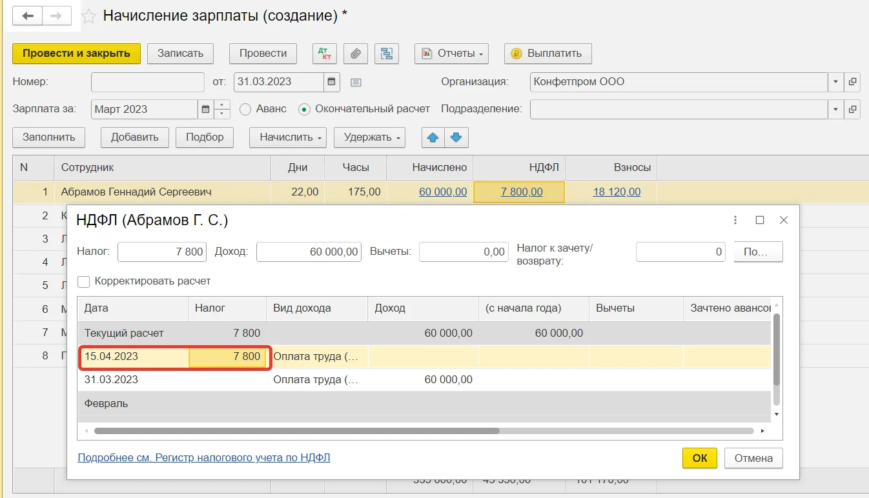The height and width of the screenshot is (498, 869).
Task: Click the Записать button
Action: [x=181, y=54]
